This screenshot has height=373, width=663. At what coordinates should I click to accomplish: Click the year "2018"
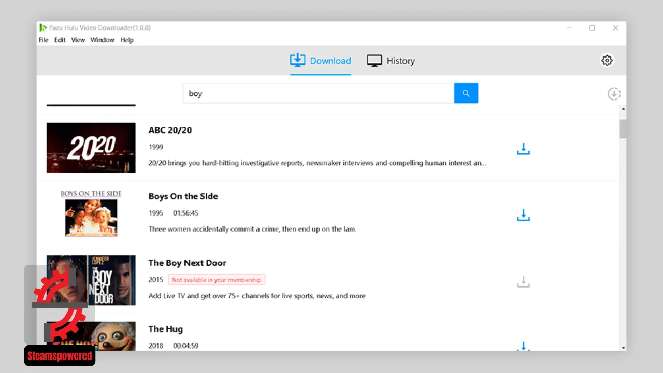click(x=156, y=346)
